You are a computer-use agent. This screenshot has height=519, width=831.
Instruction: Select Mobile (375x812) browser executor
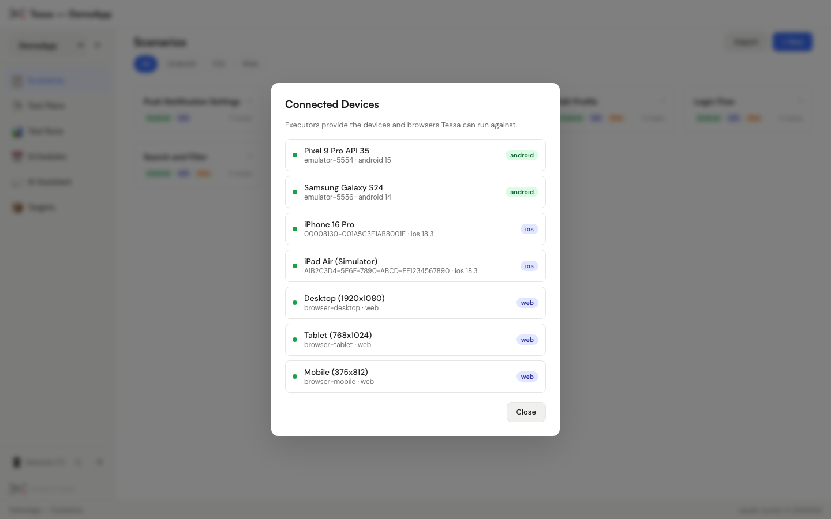point(415,377)
